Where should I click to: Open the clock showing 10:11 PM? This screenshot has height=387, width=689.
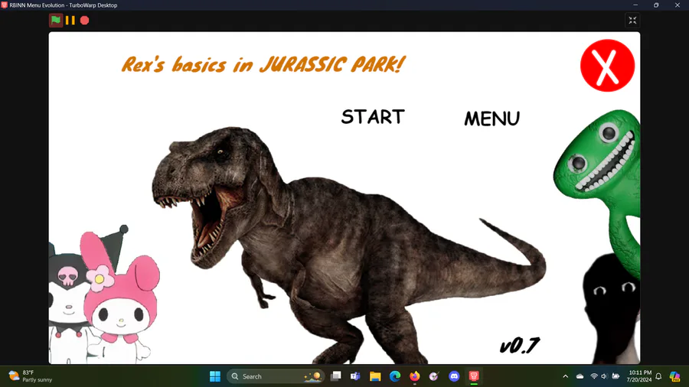(639, 376)
